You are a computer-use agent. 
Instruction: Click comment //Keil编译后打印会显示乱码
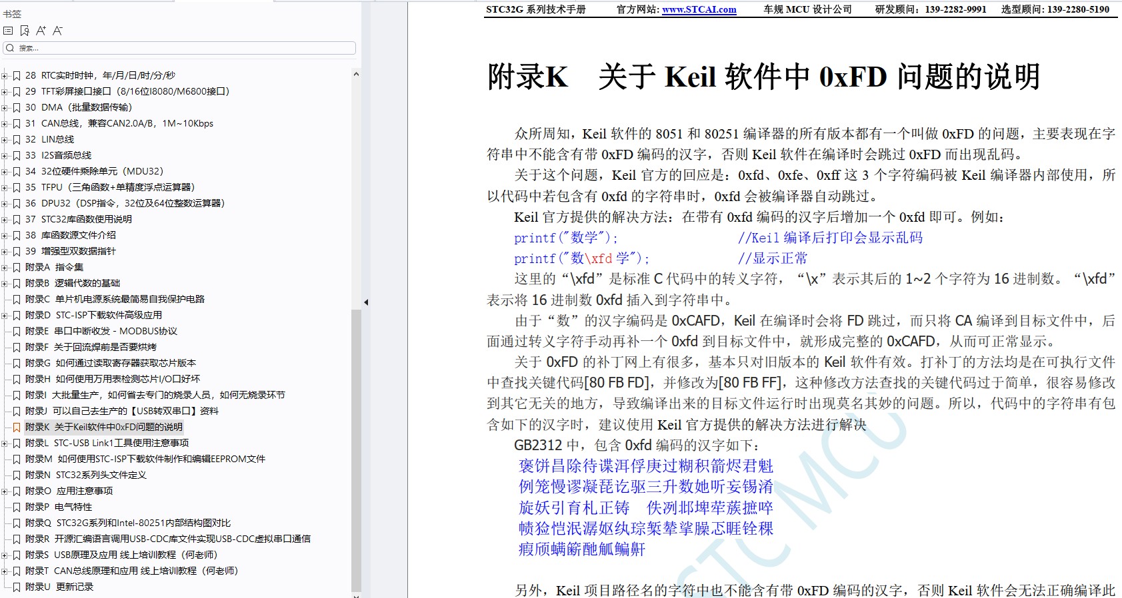click(830, 238)
